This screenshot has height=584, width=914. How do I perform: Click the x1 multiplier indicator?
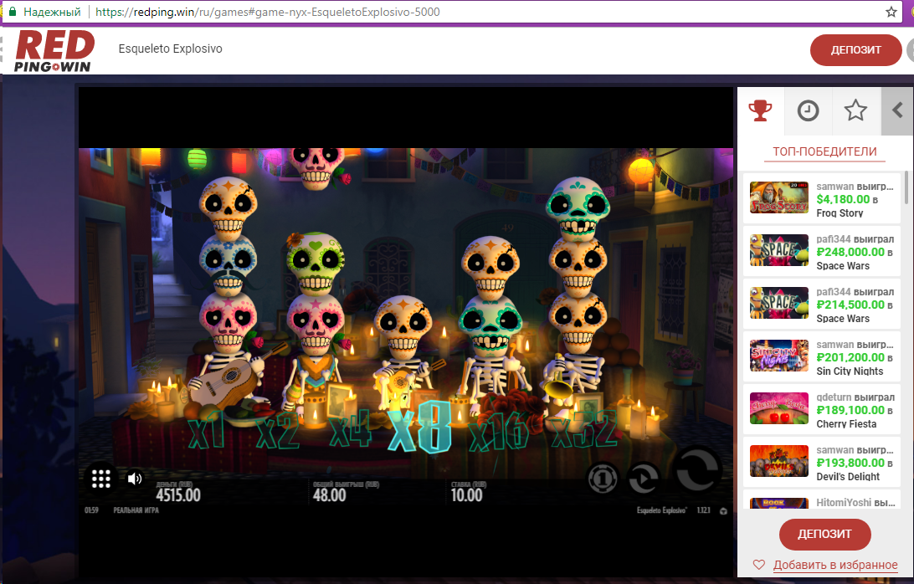pos(207,429)
